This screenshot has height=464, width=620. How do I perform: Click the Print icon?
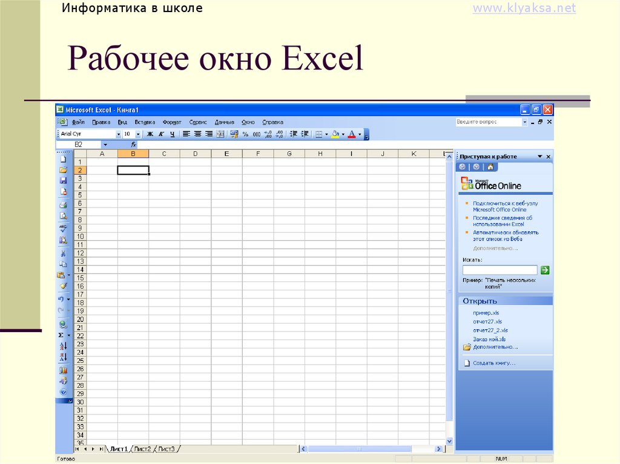click(x=63, y=204)
